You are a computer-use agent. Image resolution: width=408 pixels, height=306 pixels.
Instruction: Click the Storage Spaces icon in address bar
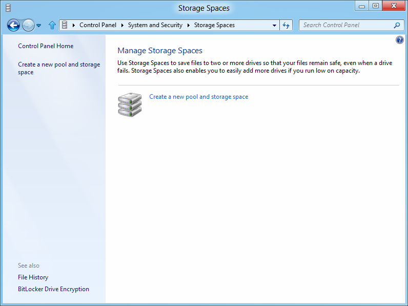pos(65,25)
